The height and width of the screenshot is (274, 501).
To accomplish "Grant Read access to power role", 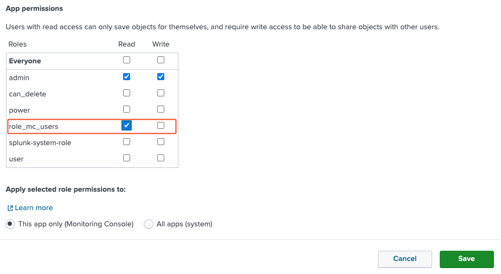I will pyautogui.click(x=126, y=109).
